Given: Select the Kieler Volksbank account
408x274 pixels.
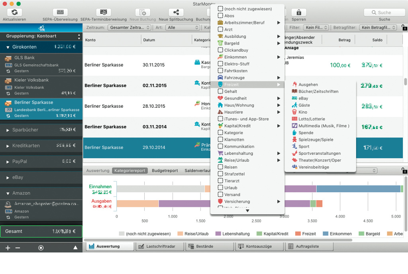Looking at the screenshot, I should [x=31, y=80].
